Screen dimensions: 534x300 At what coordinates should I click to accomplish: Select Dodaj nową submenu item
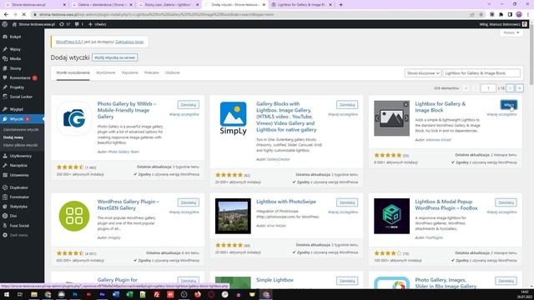[x=13, y=137]
